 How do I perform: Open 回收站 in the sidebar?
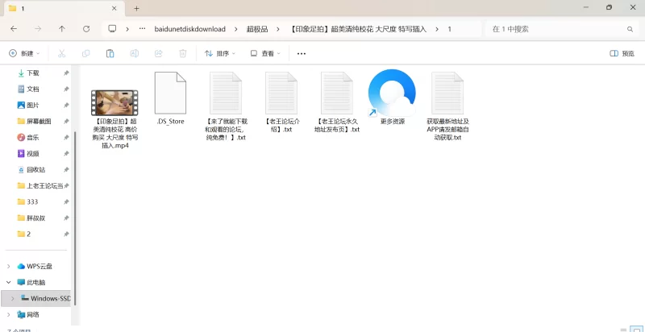point(35,170)
